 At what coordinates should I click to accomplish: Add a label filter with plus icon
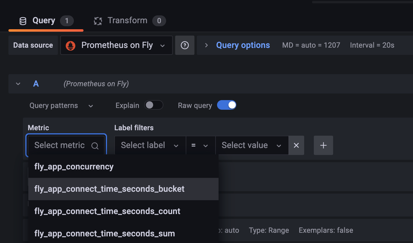click(x=323, y=145)
